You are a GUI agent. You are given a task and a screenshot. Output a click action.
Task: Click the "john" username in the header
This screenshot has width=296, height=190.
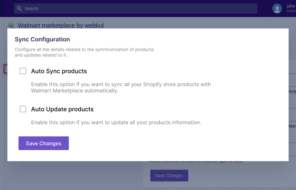291,6
